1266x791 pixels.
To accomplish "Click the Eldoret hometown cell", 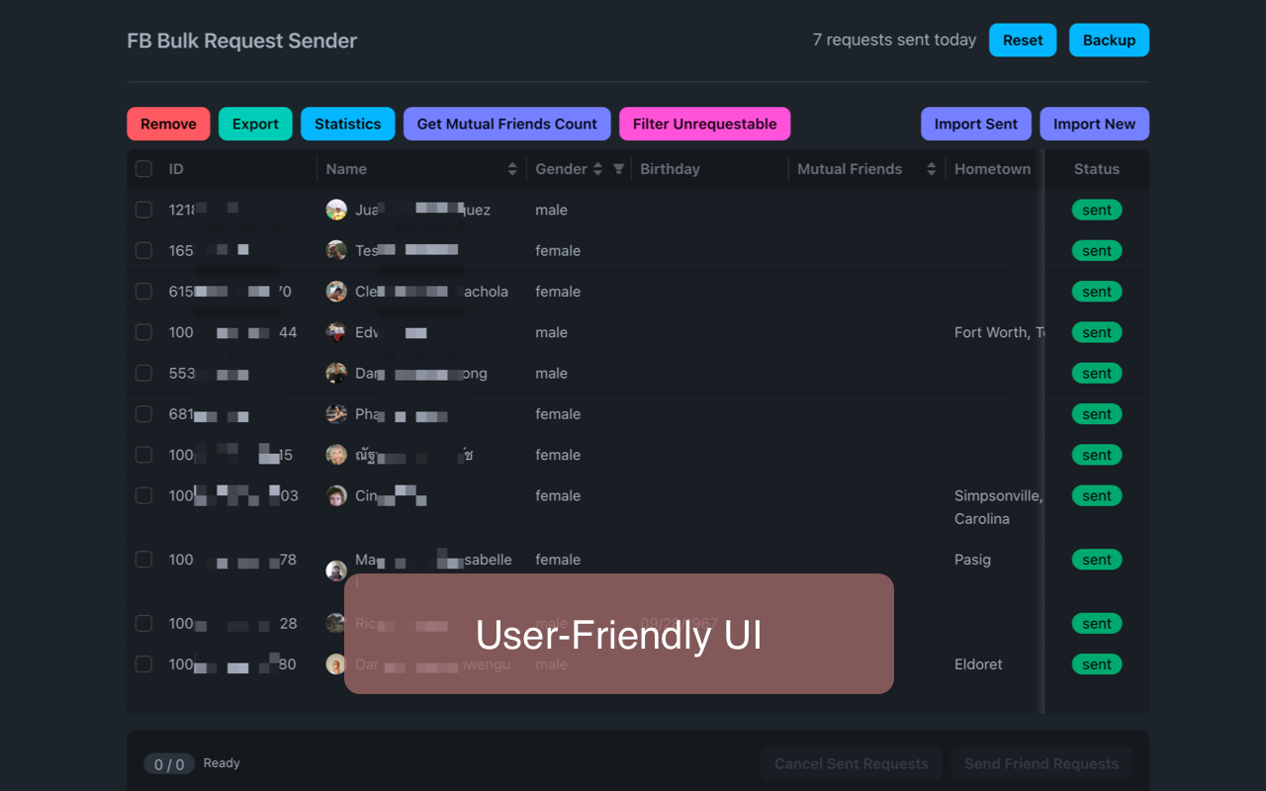I will point(978,664).
